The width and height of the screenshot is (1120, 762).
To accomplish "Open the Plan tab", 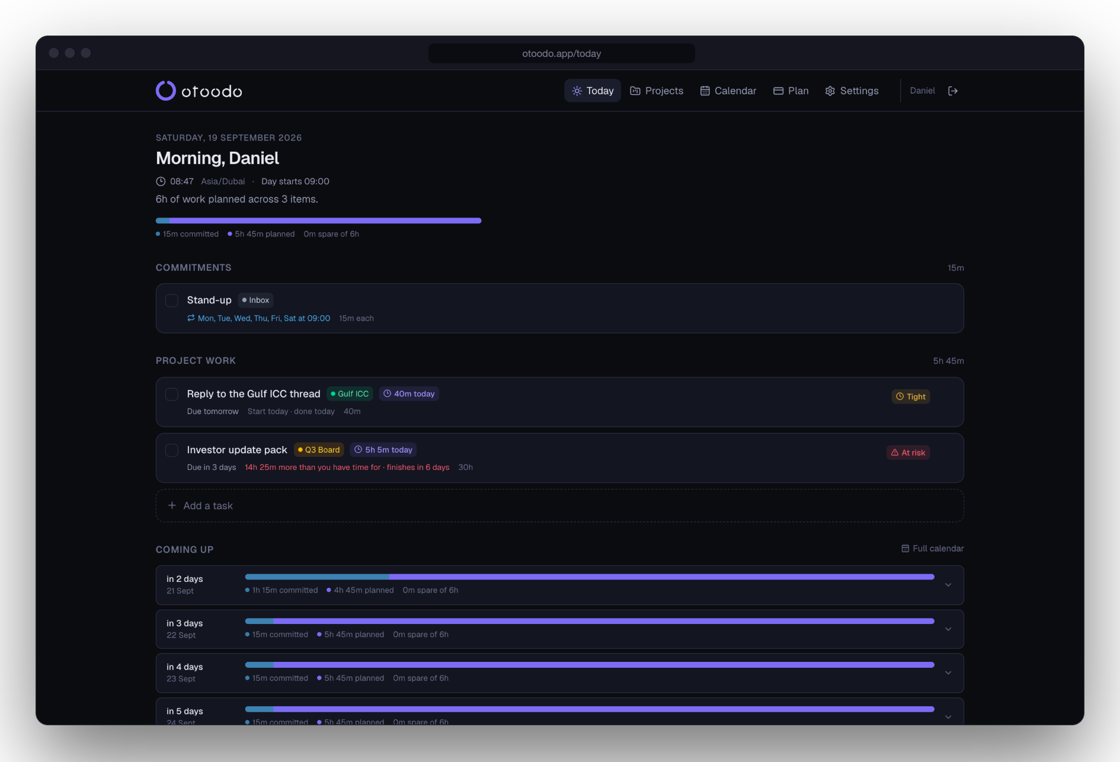I will point(791,91).
